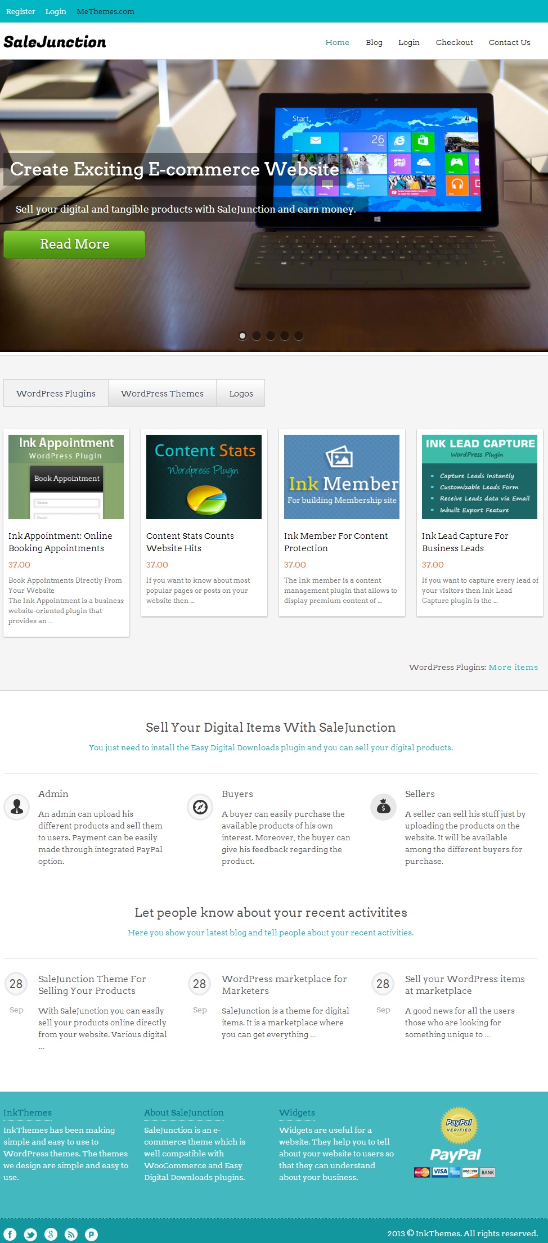Click the PayPal Verified gold badge
The height and width of the screenshot is (1243, 548).
coord(459,1125)
